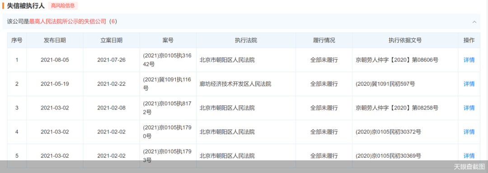Viewport: 488px width, 173px height.
Task: Select publish date 2021-08-05
Action: (55, 60)
